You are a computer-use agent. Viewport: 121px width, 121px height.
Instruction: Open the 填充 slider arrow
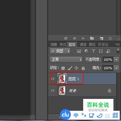click(x=116, y=68)
